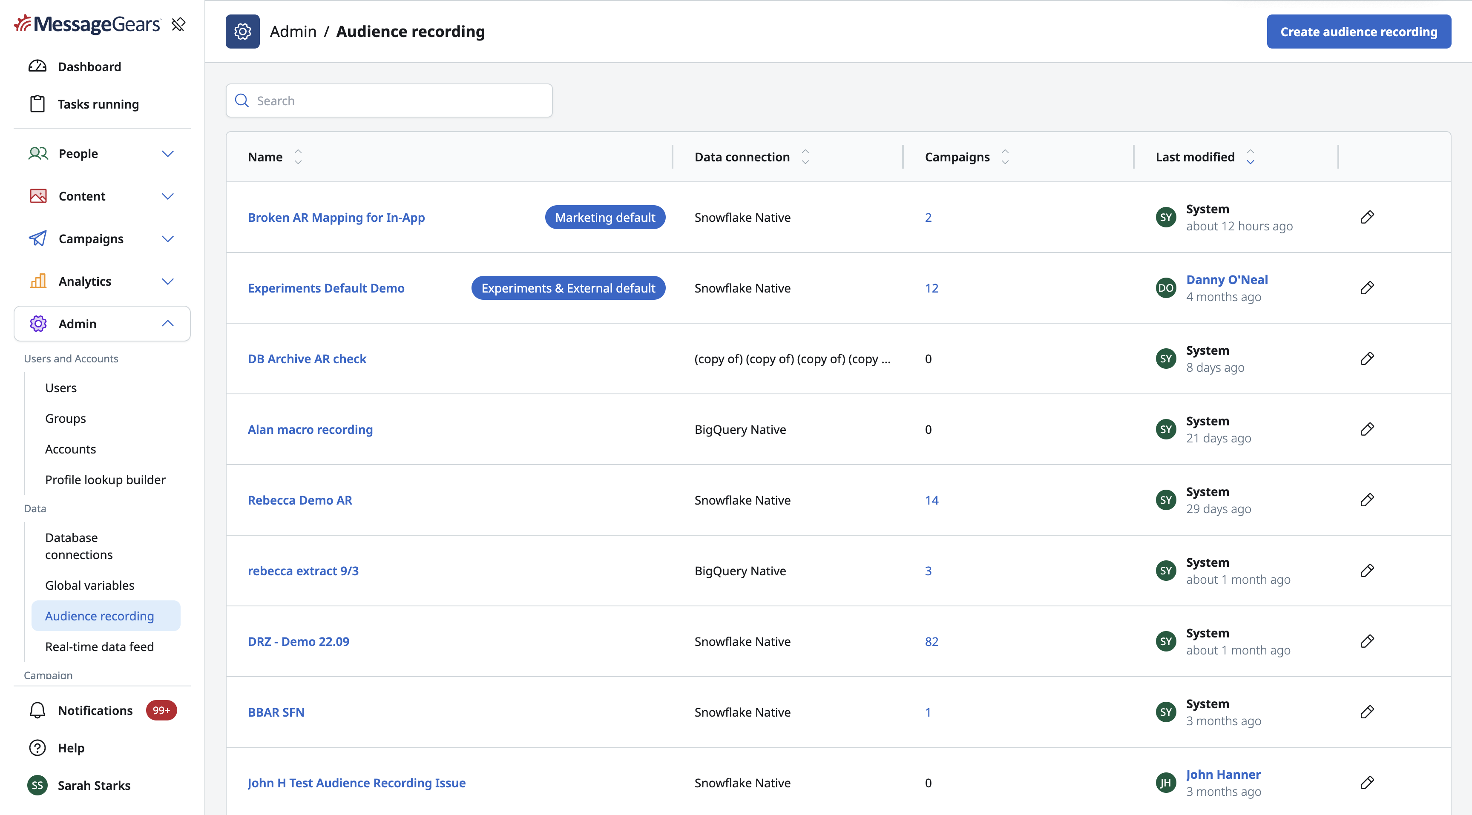Viewport: 1472px width, 815px height.
Task: Click the Tasks running clipboard icon
Action: click(x=37, y=104)
